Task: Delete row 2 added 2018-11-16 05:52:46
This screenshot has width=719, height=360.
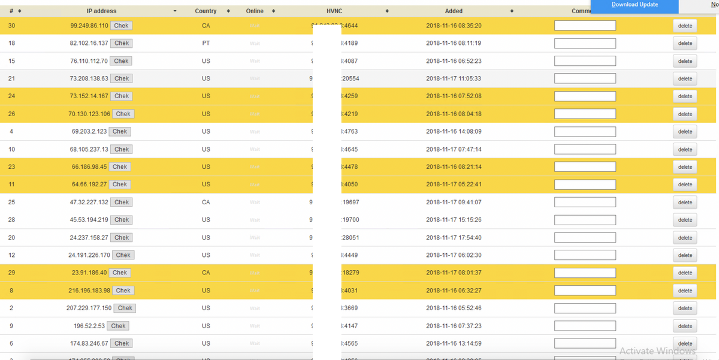Action: pos(685,308)
